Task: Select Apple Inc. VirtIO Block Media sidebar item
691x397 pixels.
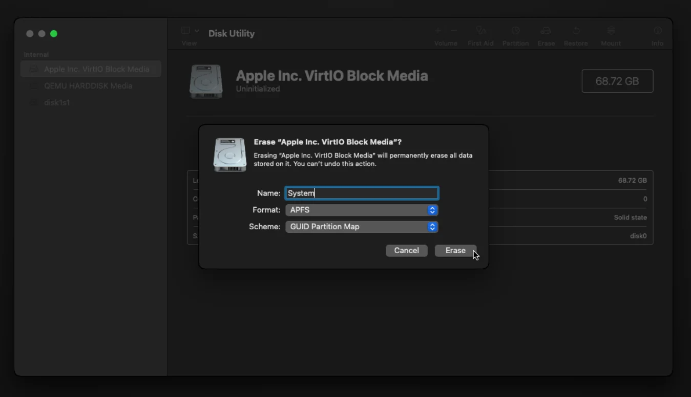Action: click(x=91, y=69)
